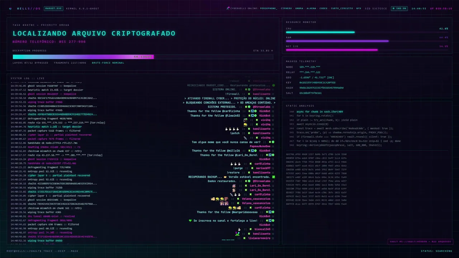Click Kick badge beside mariscb97's !purge

(x=252, y=168)
